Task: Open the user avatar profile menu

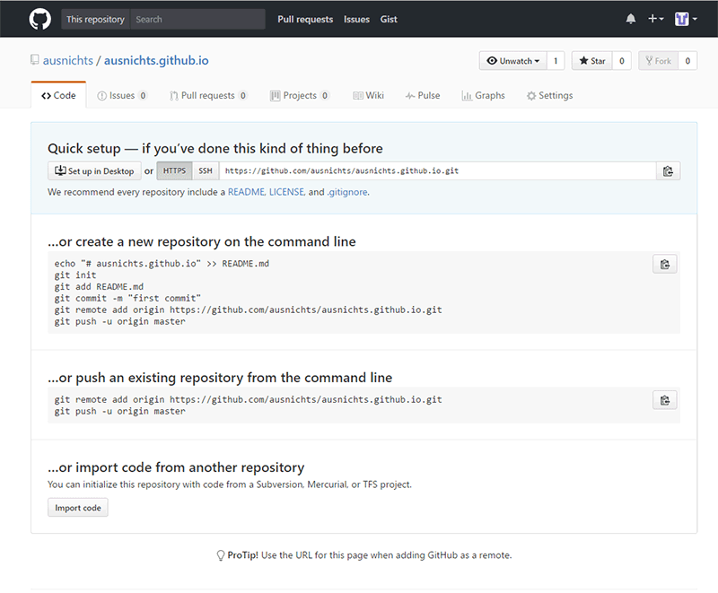Action: [x=686, y=19]
